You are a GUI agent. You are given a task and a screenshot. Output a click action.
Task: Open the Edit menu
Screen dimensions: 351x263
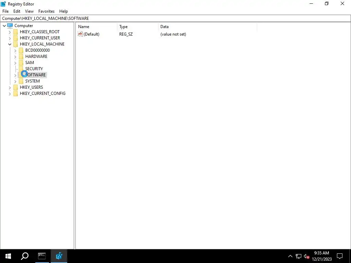(x=17, y=11)
